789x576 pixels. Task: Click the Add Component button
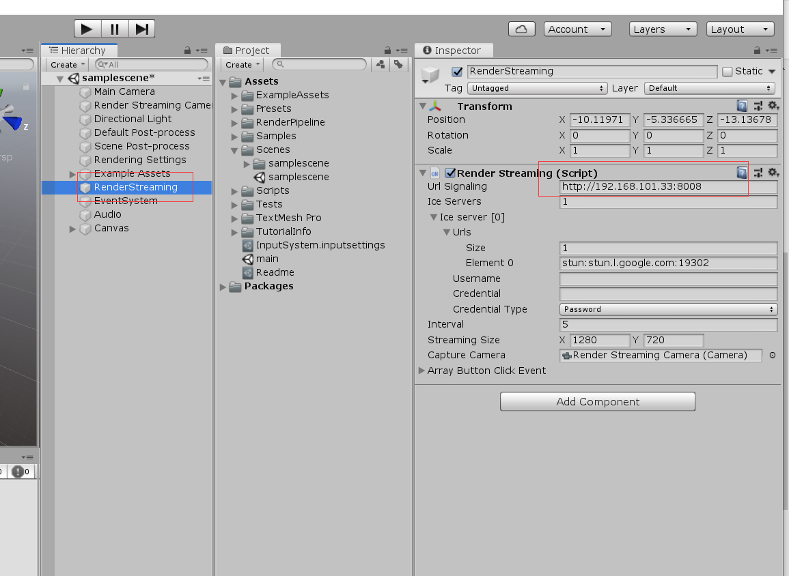[x=597, y=401]
